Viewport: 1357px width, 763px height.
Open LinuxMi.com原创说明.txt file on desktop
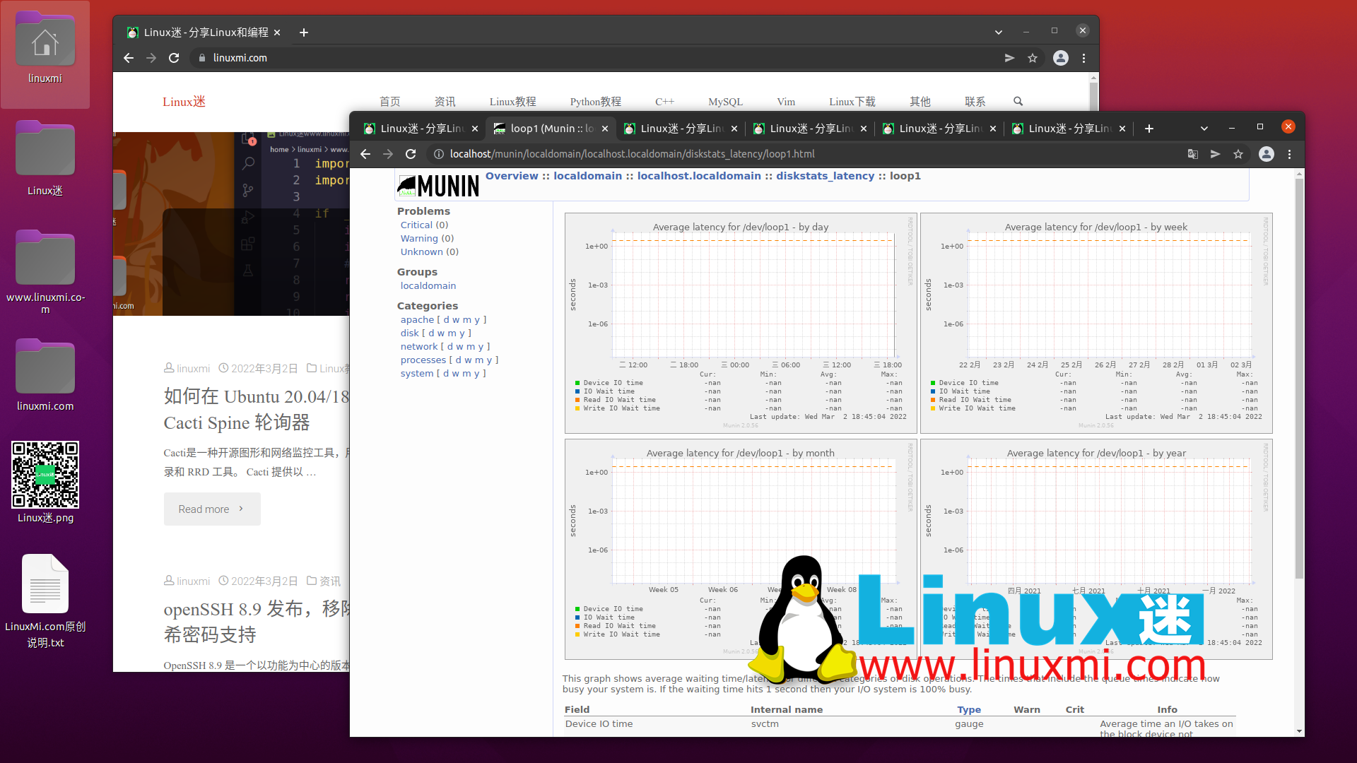45,601
